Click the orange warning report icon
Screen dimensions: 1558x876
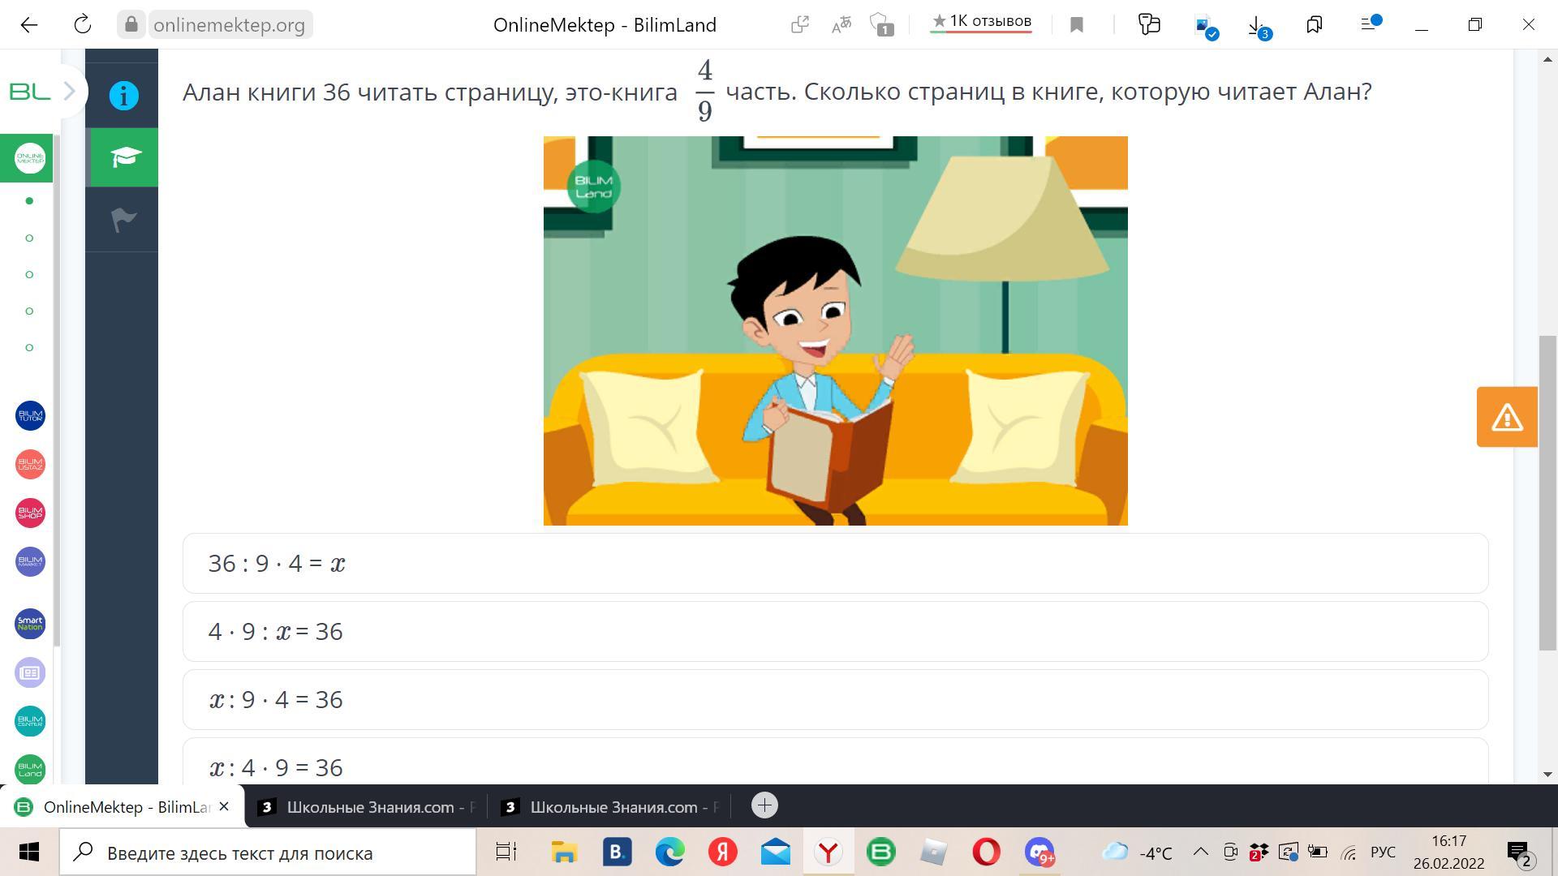tap(1507, 417)
